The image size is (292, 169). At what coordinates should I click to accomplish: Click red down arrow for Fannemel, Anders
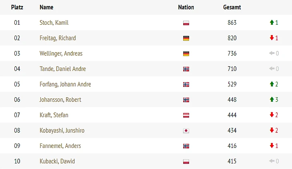(272, 145)
